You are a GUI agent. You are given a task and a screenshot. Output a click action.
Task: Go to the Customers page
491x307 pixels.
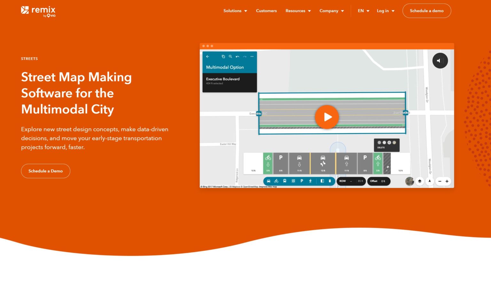coord(266,11)
